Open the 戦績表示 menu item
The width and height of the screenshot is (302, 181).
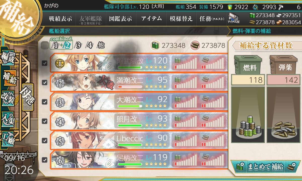tap(60, 19)
